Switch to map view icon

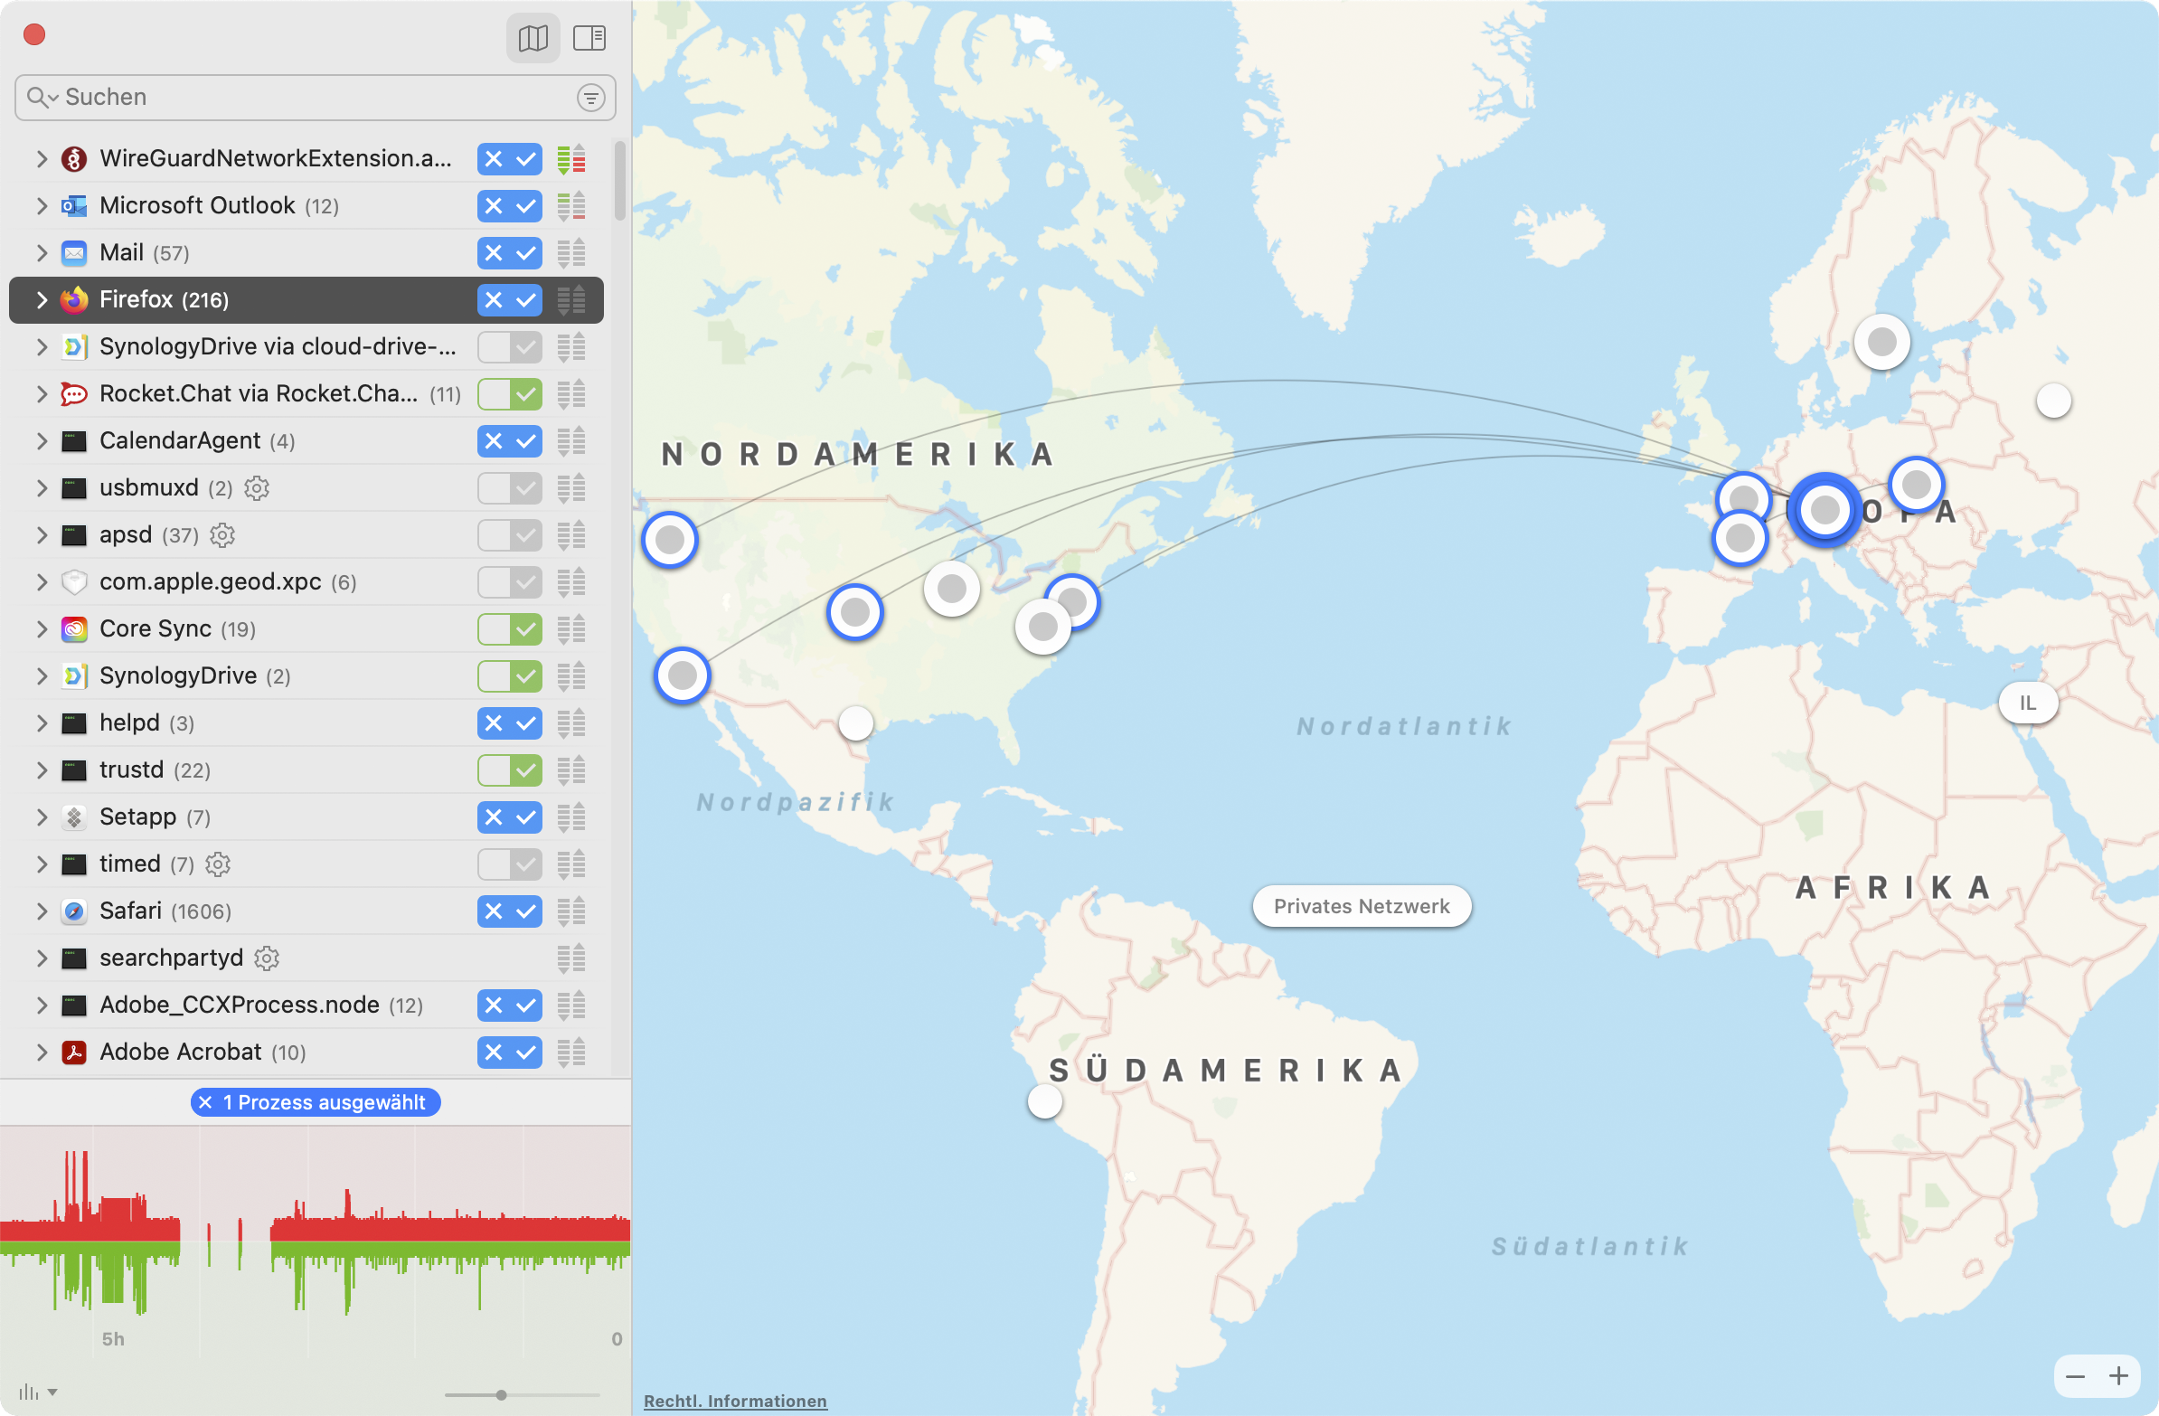[x=533, y=38]
